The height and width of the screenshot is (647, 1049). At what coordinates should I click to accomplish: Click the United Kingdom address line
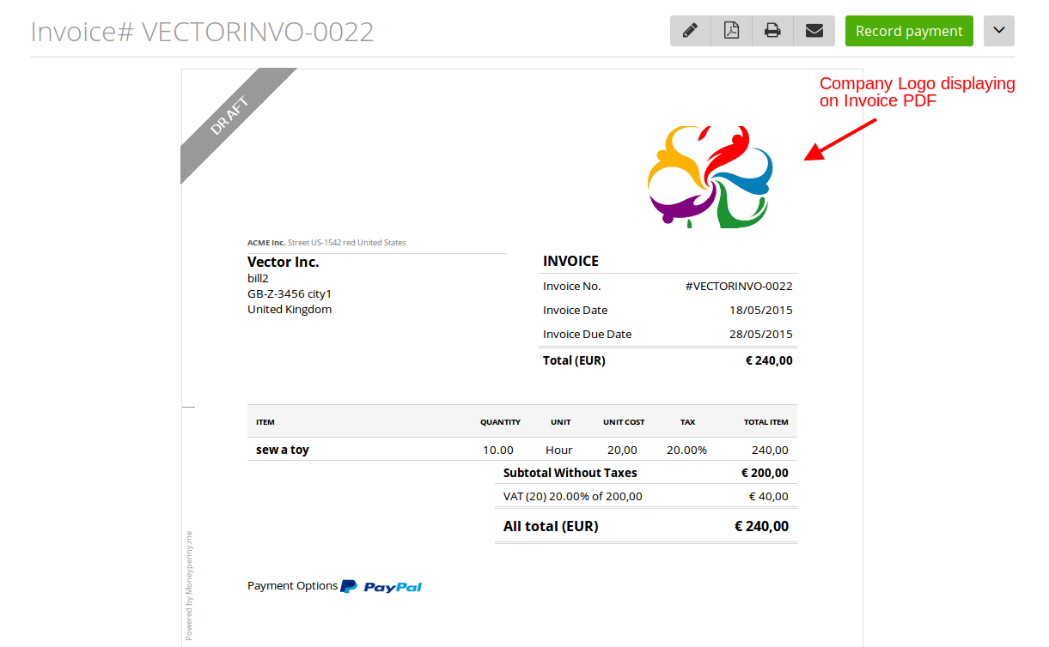(290, 310)
